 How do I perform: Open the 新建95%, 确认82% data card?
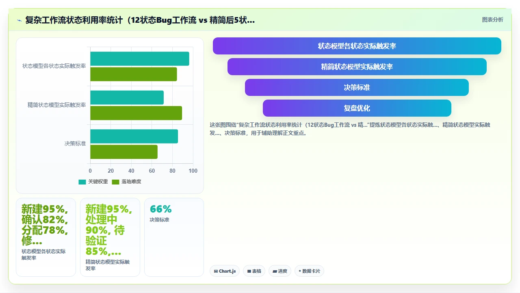(46, 237)
